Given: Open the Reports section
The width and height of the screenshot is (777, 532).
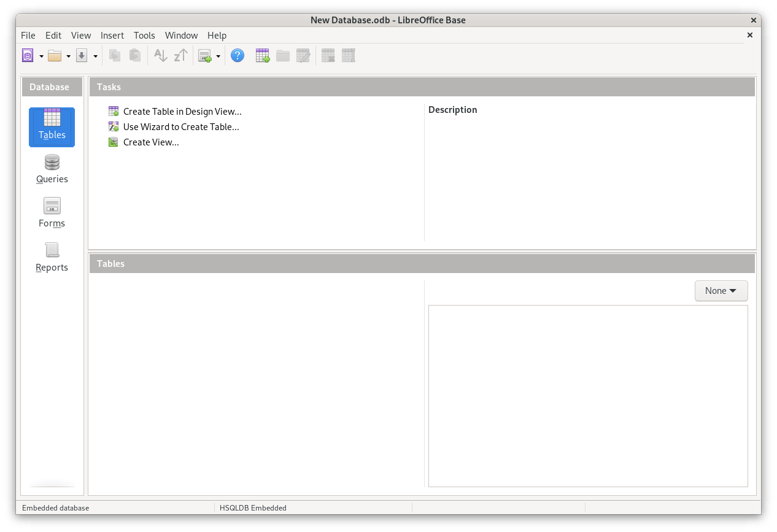Looking at the screenshot, I should pyautogui.click(x=52, y=258).
